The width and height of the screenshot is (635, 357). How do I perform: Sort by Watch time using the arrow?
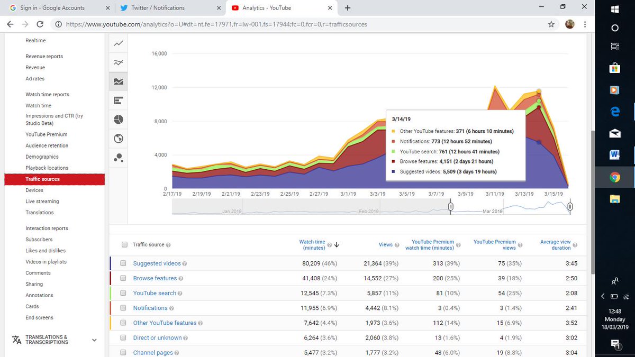(x=337, y=245)
